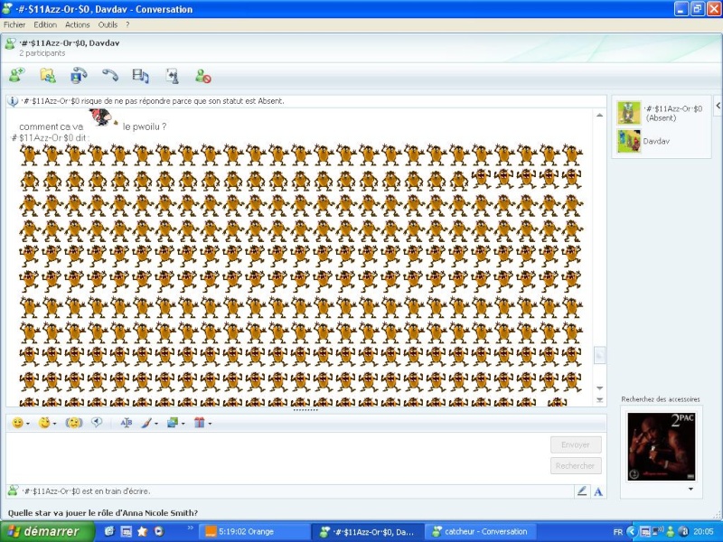Send a nudge (wizz)

74,423
